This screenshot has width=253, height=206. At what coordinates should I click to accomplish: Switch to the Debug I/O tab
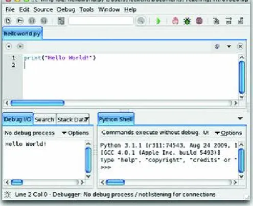click(x=17, y=119)
